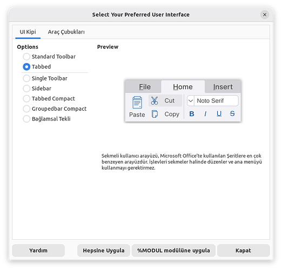Click the Cut label in the preview
282x270 pixels.
pos(170,100)
